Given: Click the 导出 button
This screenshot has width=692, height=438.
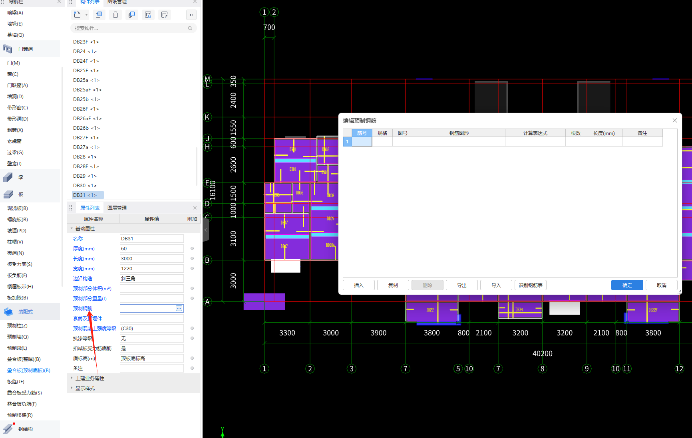Looking at the screenshot, I should (462, 285).
